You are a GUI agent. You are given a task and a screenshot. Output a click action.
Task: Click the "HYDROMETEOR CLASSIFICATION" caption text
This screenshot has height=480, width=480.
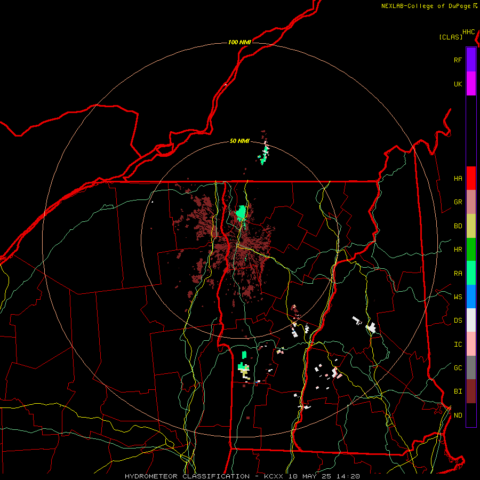[187, 476]
